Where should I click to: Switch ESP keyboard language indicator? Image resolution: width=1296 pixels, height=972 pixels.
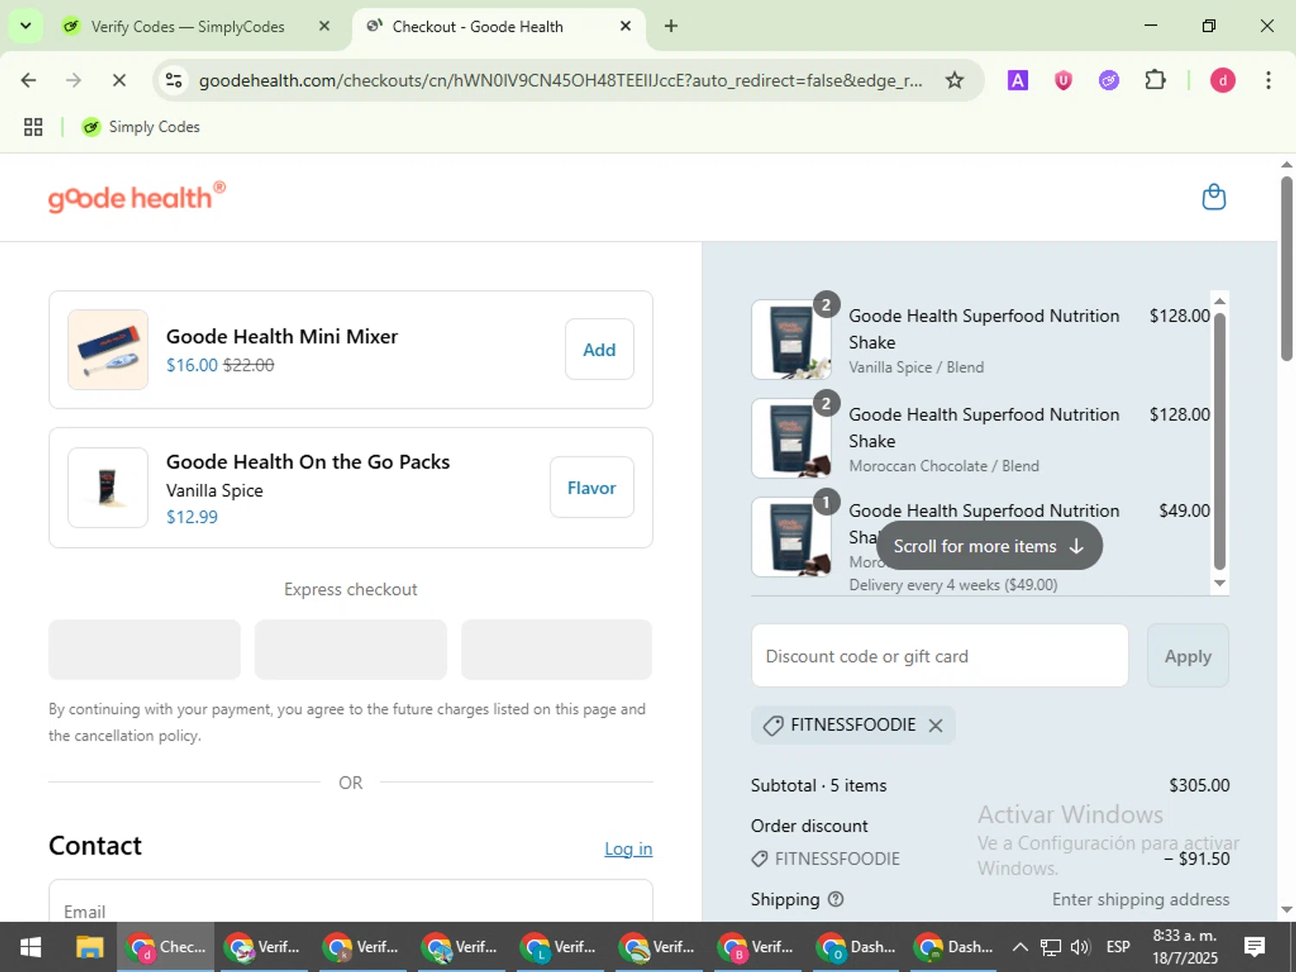click(x=1118, y=947)
